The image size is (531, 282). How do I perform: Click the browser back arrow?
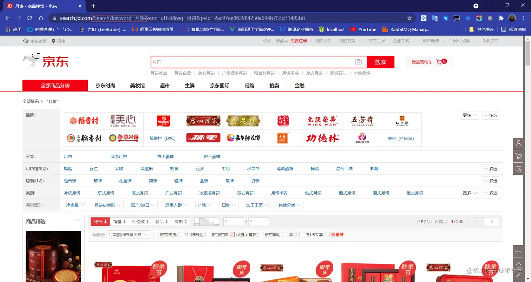[7, 18]
